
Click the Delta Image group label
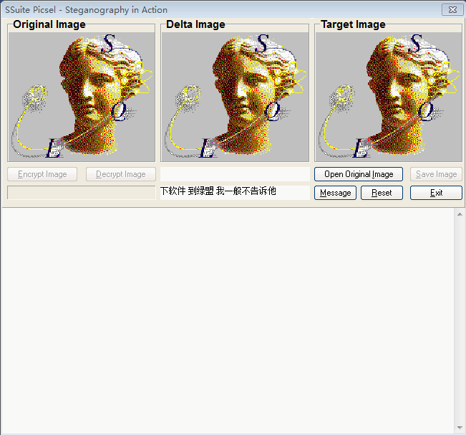(195, 24)
